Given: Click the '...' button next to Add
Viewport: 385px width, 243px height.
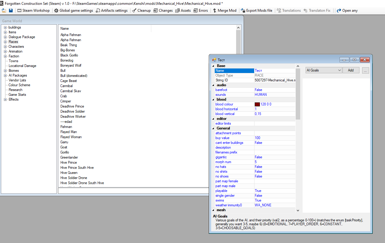Looking at the screenshot, I should click(365, 70).
